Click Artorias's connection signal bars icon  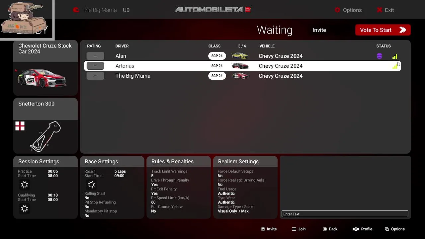395,66
